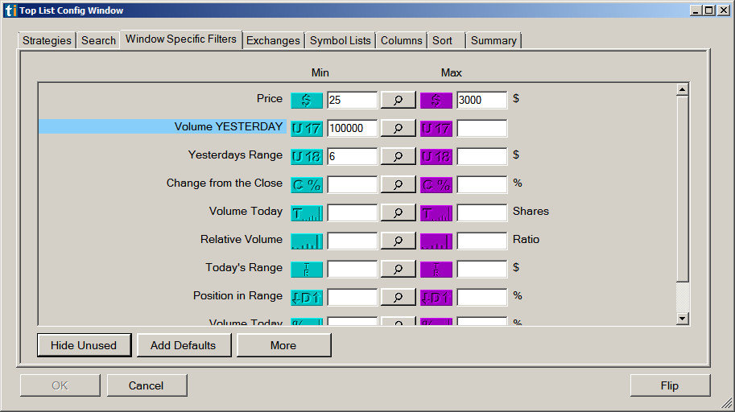The width and height of the screenshot is (735, 412).
Task: Open magnifier search for Today's Range
Action: [398, 269]
